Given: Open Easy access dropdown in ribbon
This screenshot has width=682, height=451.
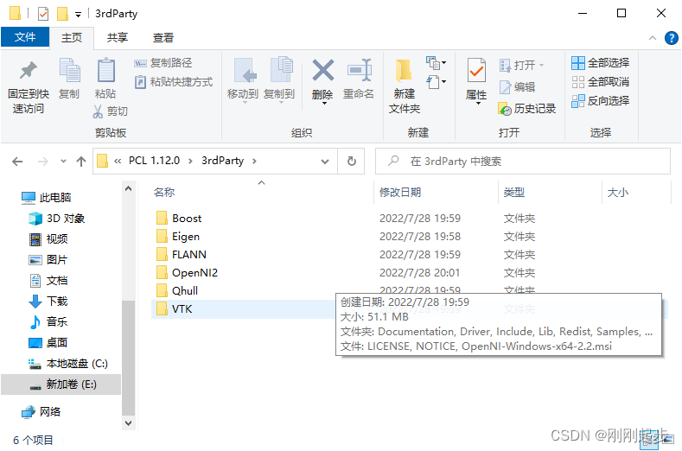Looking at the screenshot, I should tap(436, 82).
